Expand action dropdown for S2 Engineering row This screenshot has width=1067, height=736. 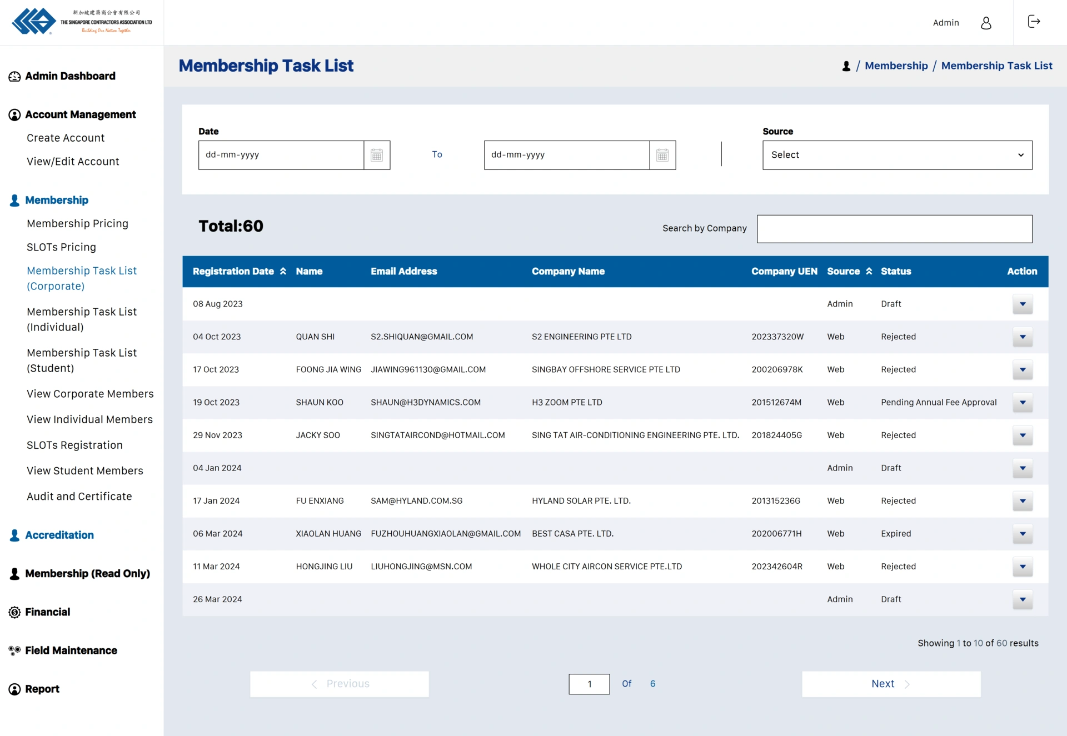1022,337
